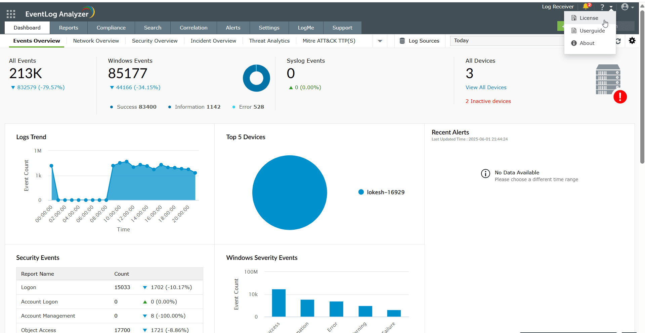Expand the more overview tabs dropdown arrow
The image size is (645, 333).
380,41
